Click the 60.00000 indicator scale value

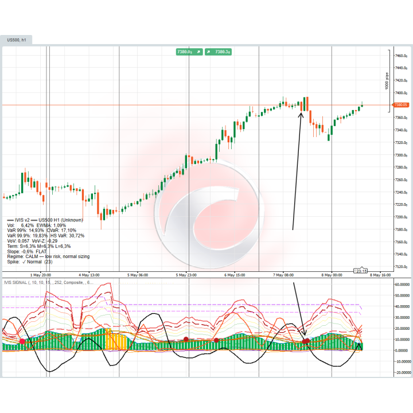(x=402, y=285)
